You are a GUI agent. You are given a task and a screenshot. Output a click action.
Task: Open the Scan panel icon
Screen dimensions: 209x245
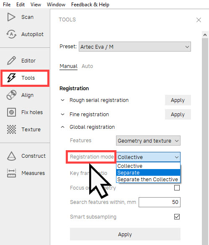[11, 17]
